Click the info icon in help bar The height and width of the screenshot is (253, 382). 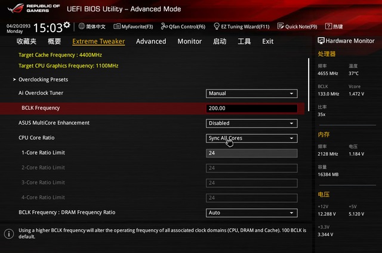[x=9, y=234]
